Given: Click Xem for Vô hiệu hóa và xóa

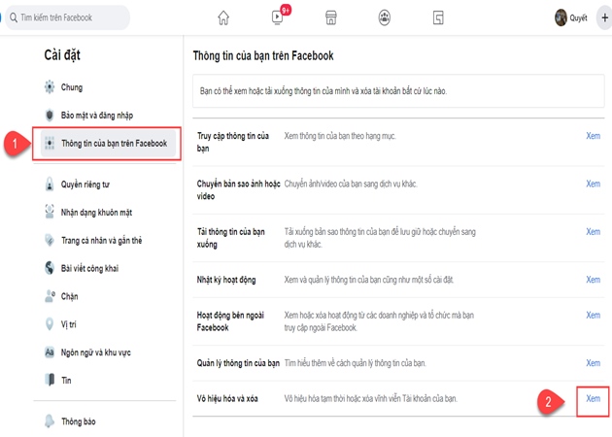Looking at the screenshot, I should click(x=593, y=398).
